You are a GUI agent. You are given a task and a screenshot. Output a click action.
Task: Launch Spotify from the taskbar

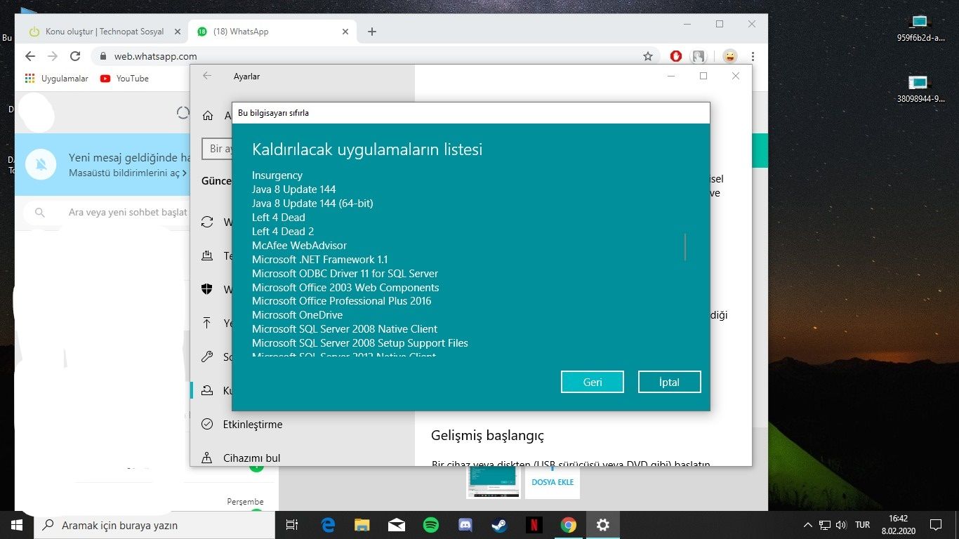(430, 525)
